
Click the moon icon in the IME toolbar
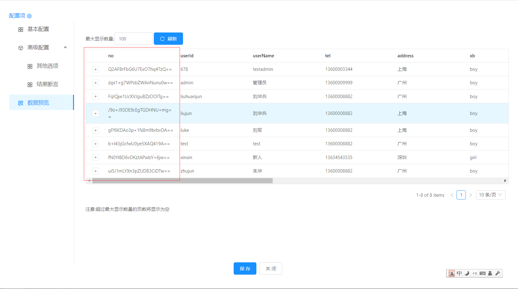click(x=467, y=273)
